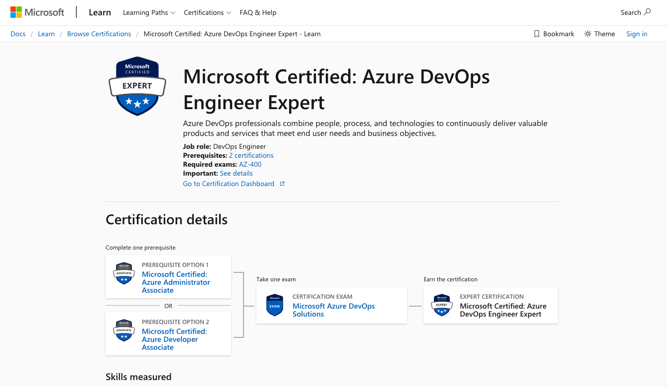Screen dimensions: 667x387
Task: Open FAQ & Help
Action: 257,12
